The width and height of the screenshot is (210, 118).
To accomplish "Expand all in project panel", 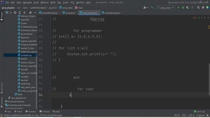I will coord(20,12).
